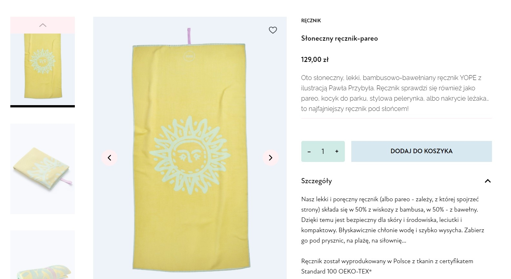Click the 129,00 zł price
The width and height of the screenshot is (511, 279).
315,60
